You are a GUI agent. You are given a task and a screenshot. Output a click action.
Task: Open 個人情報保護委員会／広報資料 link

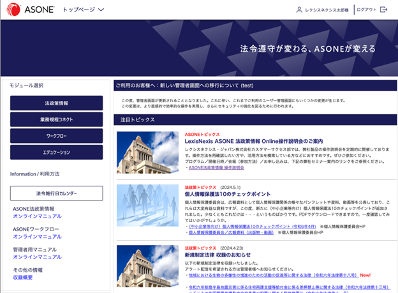[x=231, y=232]
